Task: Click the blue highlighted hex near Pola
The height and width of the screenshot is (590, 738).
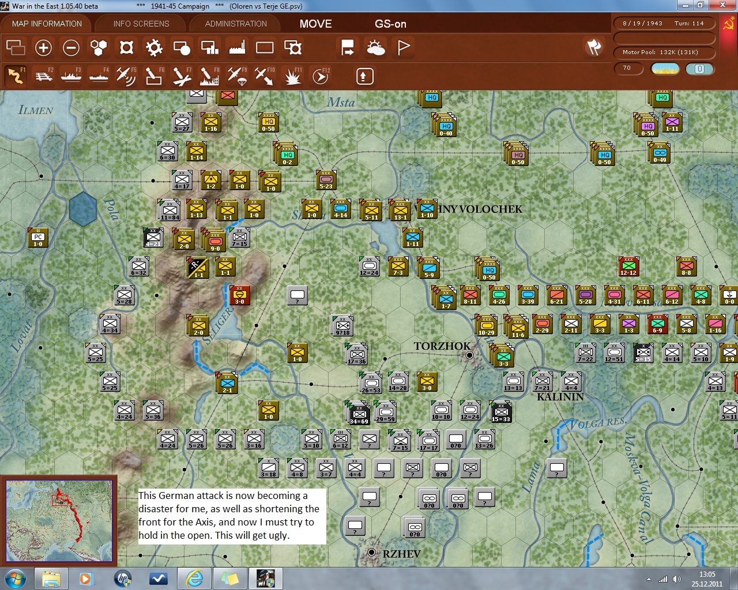Action: [83, 209]
